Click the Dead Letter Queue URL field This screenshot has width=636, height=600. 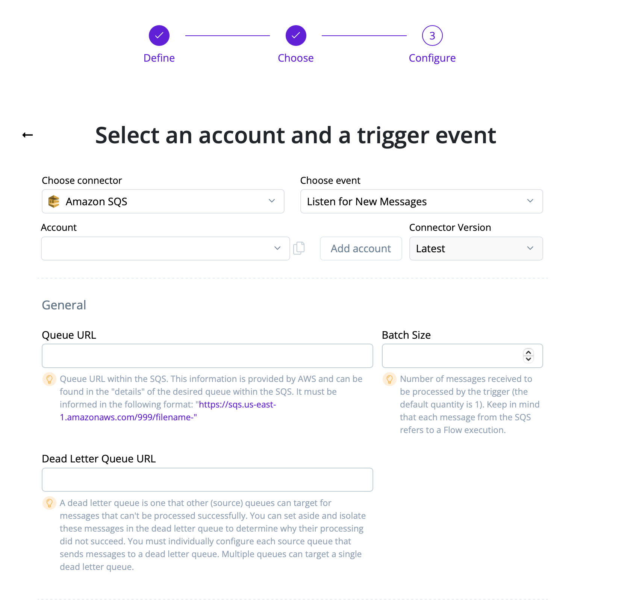[x=207, y=480]
